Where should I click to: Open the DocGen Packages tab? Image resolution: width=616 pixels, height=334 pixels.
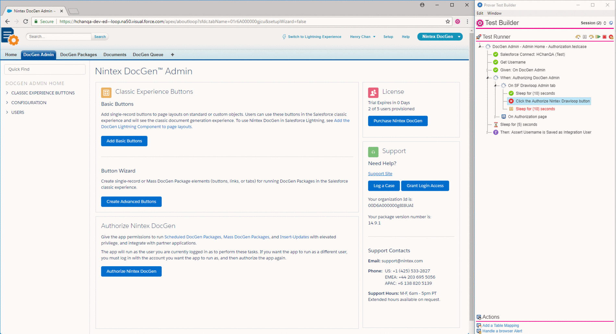(x=79, y=55)
